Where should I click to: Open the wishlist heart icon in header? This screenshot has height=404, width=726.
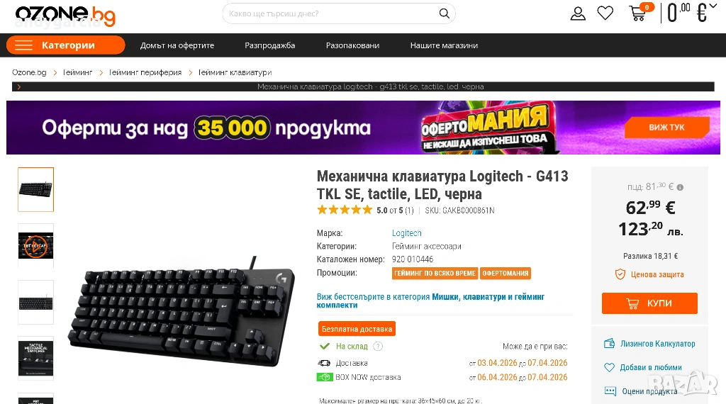605,13
